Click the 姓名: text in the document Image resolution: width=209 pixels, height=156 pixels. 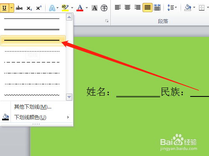(x=98, y=92)
